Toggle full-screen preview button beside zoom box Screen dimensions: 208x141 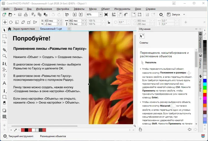click(x=106, y=15)
